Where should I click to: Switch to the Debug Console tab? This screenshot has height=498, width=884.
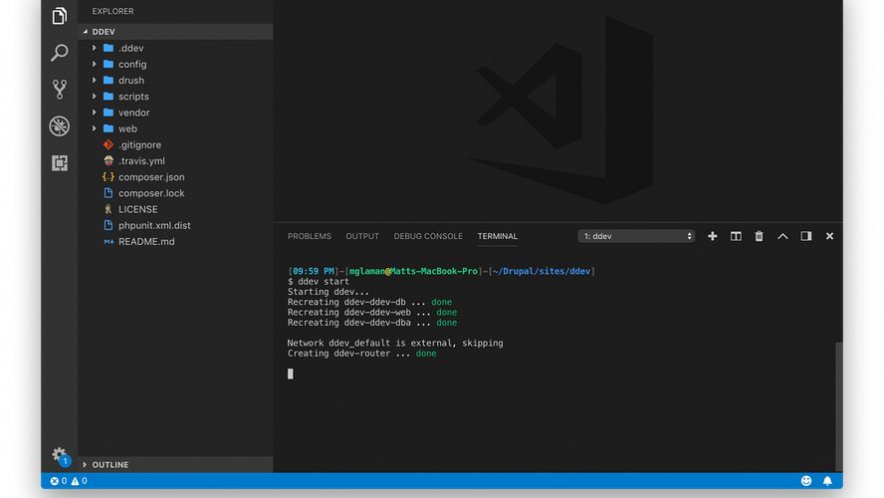[x=428, y=236]
